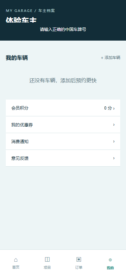Tap the 订单 square icon
The height and width of the screenshot is (272, 126).
coord(79,259)
